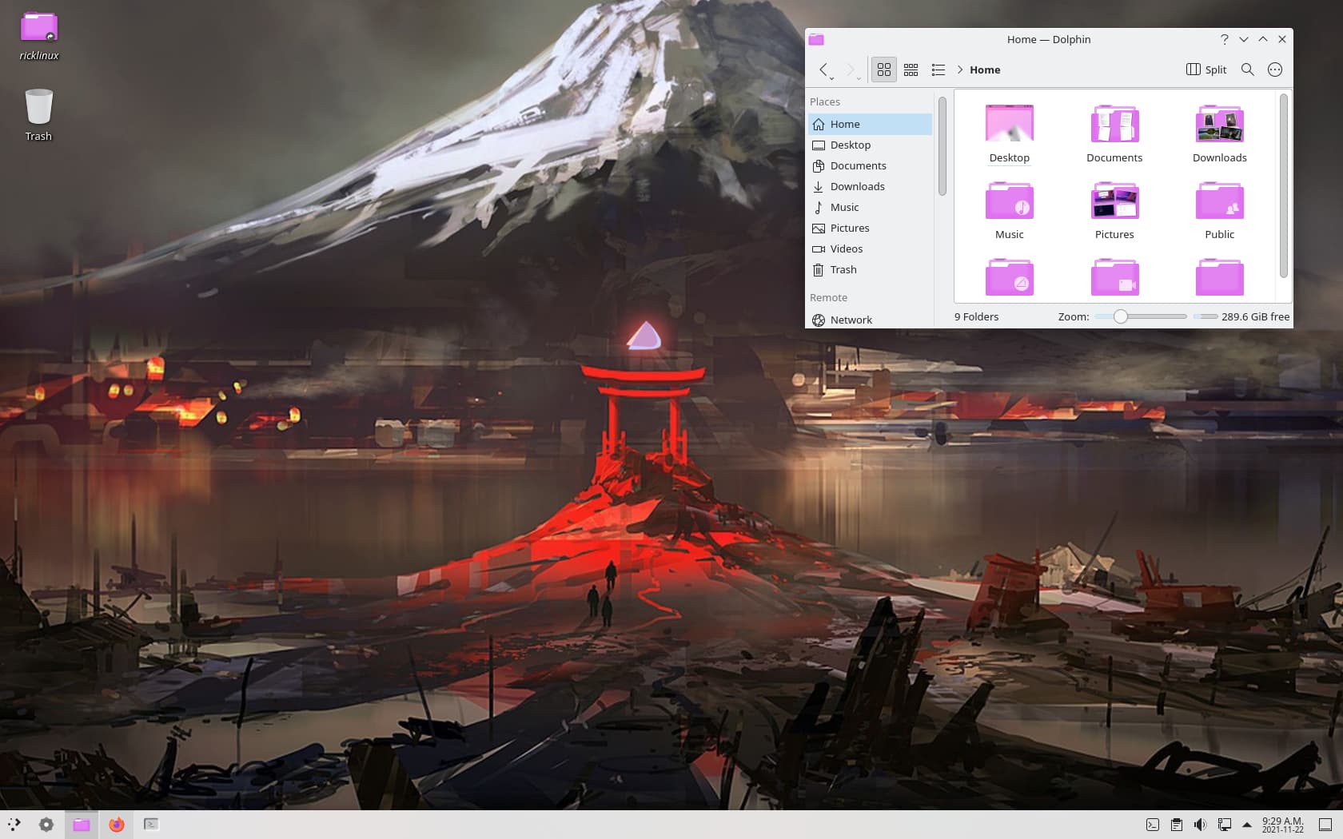The width and height of the screenshot is (1343, 839).
Task: Open back-history dropdown arrow under Back button
Action: (x=832, y=78)
